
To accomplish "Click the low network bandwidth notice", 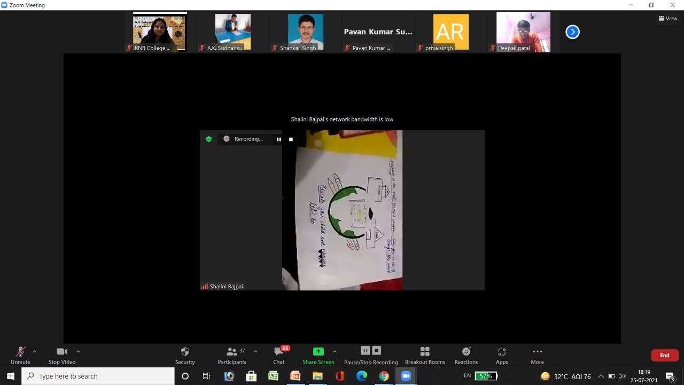I will coord(342,119).
